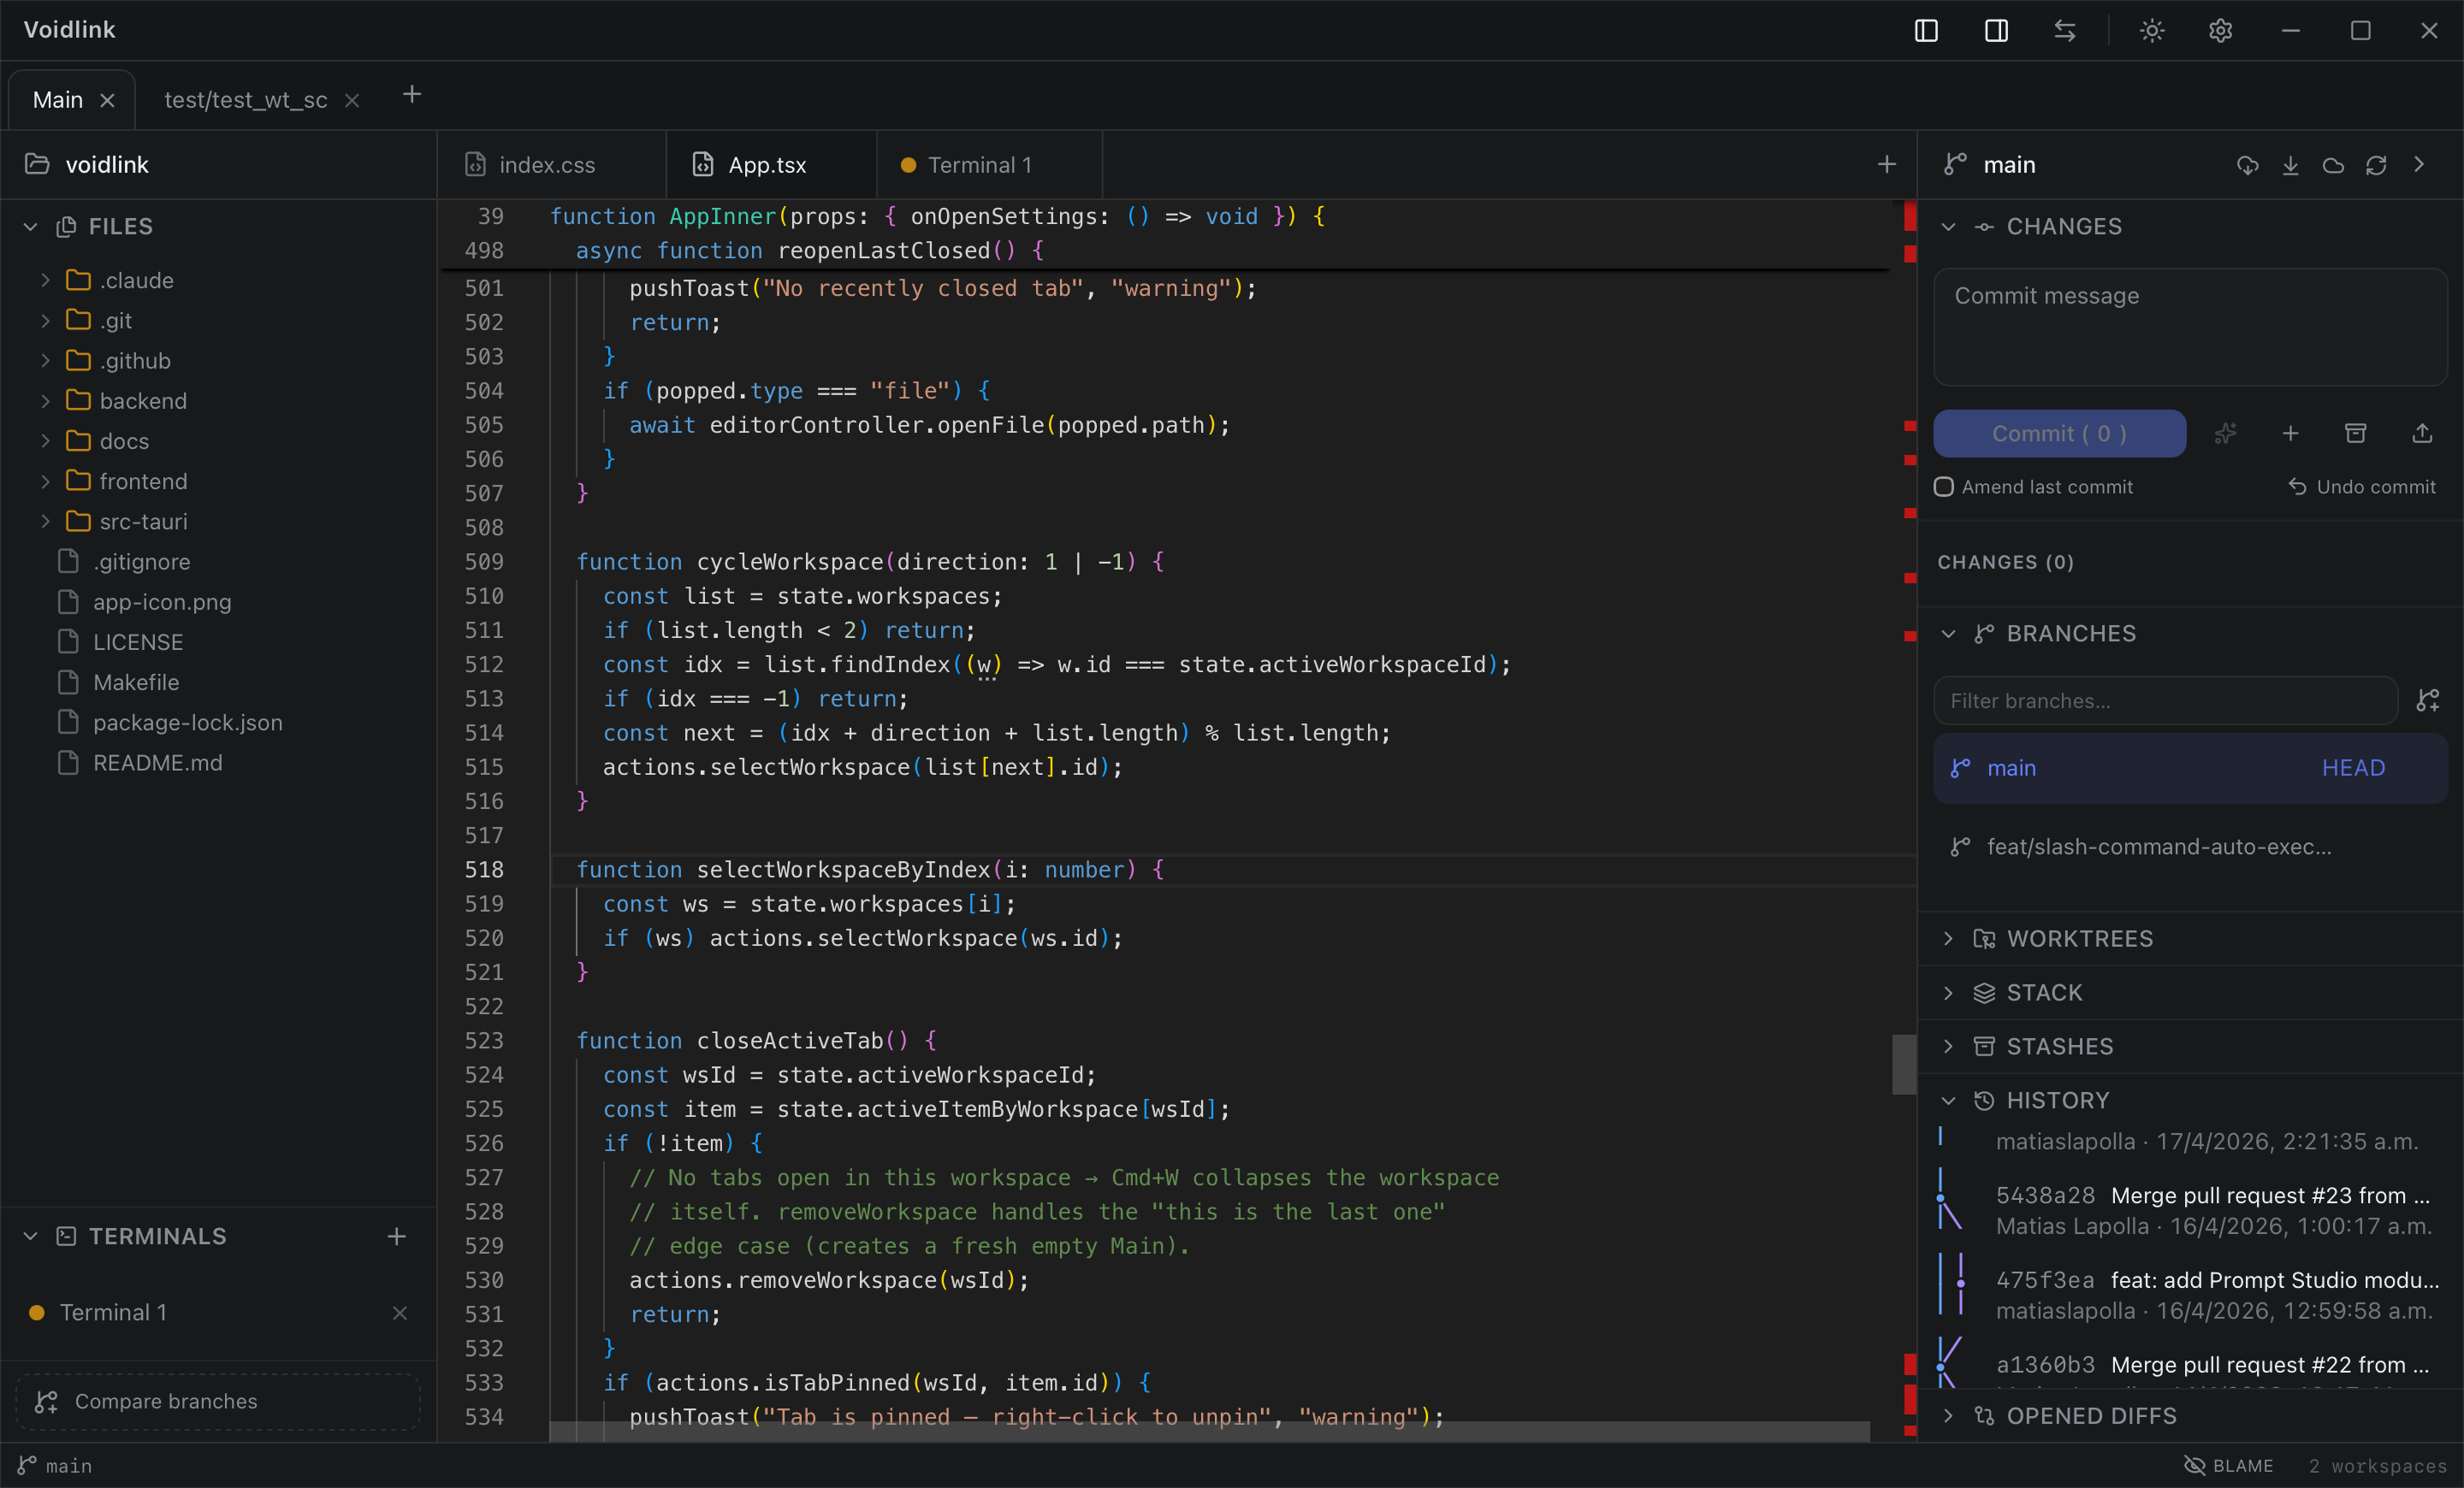Add a new workspace tab
The image size is (2464, 1488).
(412, 95)
